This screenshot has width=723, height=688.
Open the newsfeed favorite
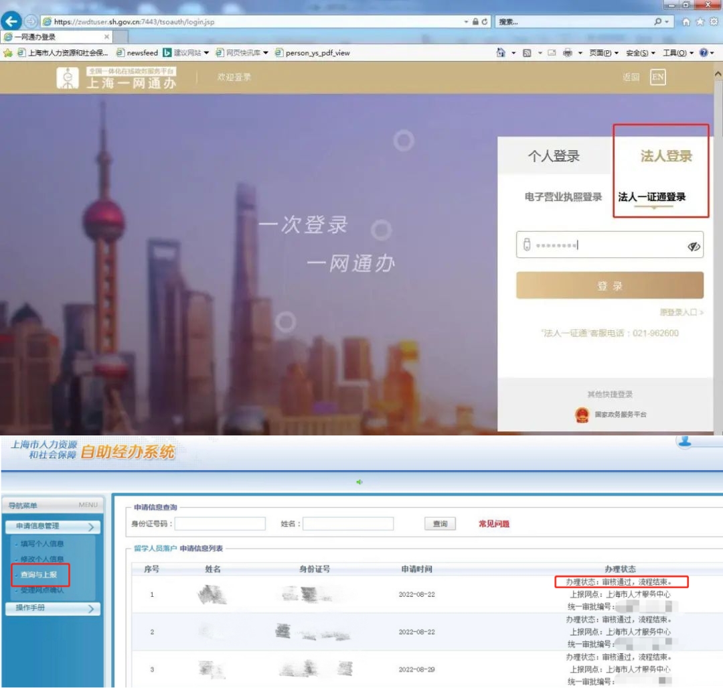point(137,53)
